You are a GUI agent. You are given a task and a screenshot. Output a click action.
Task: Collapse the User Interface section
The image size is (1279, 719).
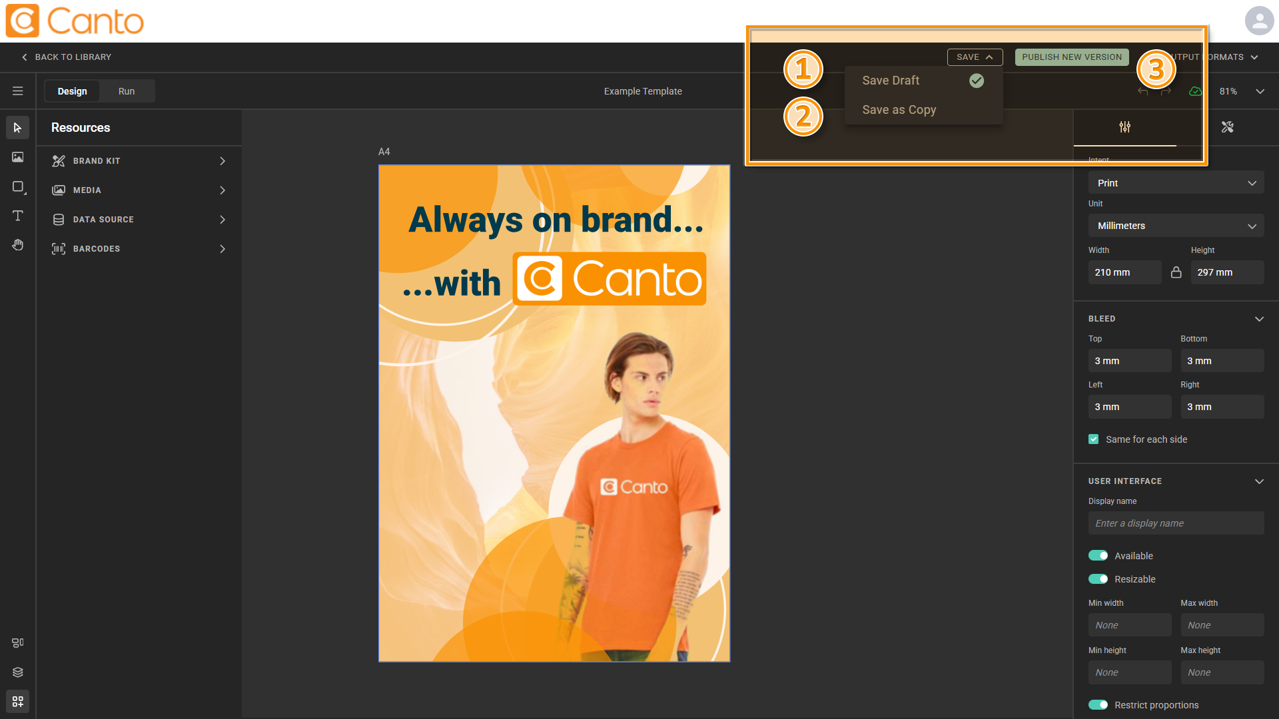click(x=1259, y=481)
